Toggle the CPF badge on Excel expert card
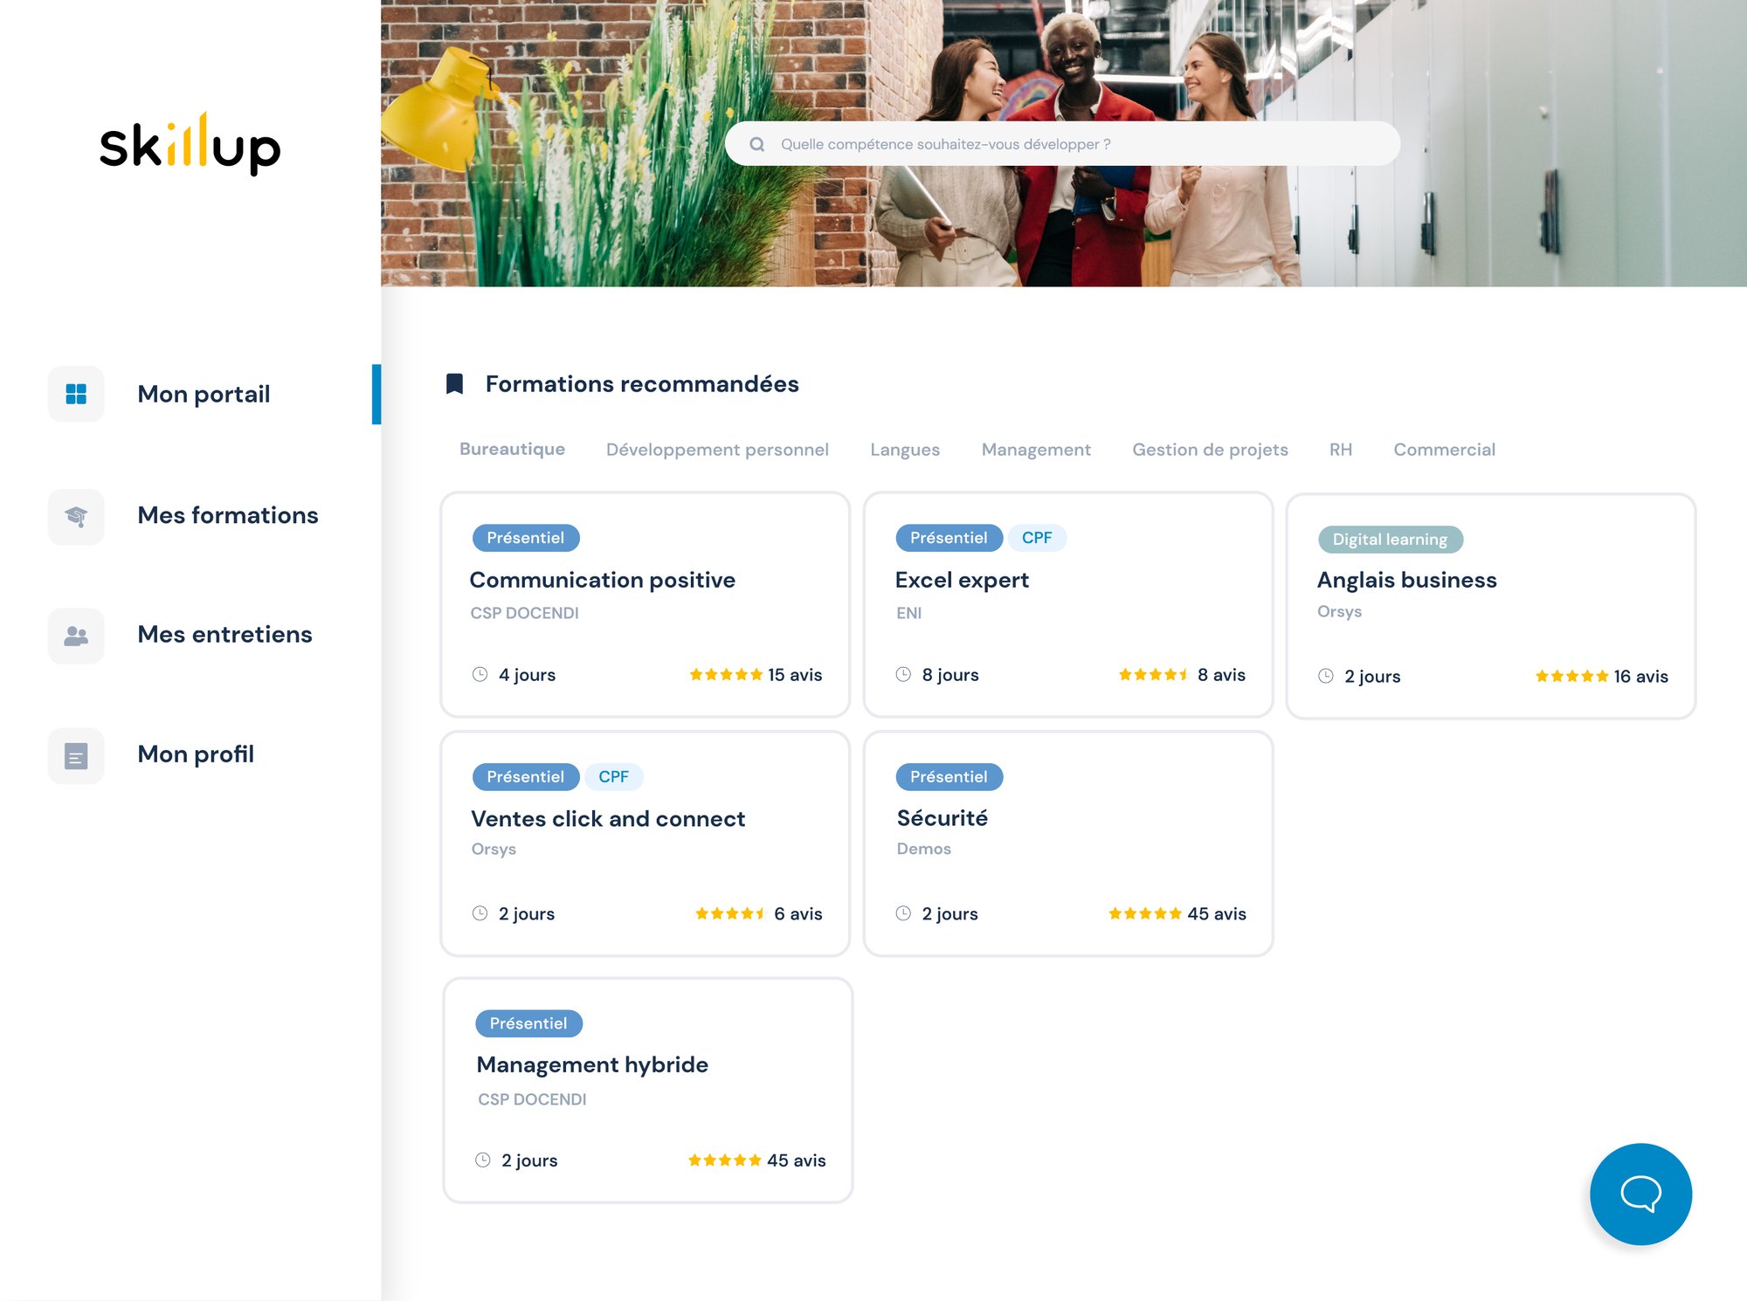The width and height of the screenshot is (1747, 1301). (x=1036, y=537)
